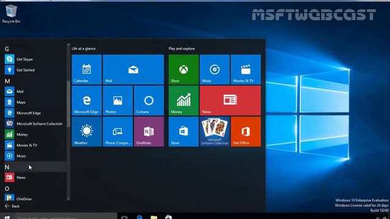Click the taskbar search box
The image size is (390, 219).
[66, 217]
